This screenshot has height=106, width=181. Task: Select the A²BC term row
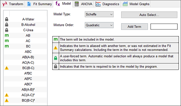point(25,73)
